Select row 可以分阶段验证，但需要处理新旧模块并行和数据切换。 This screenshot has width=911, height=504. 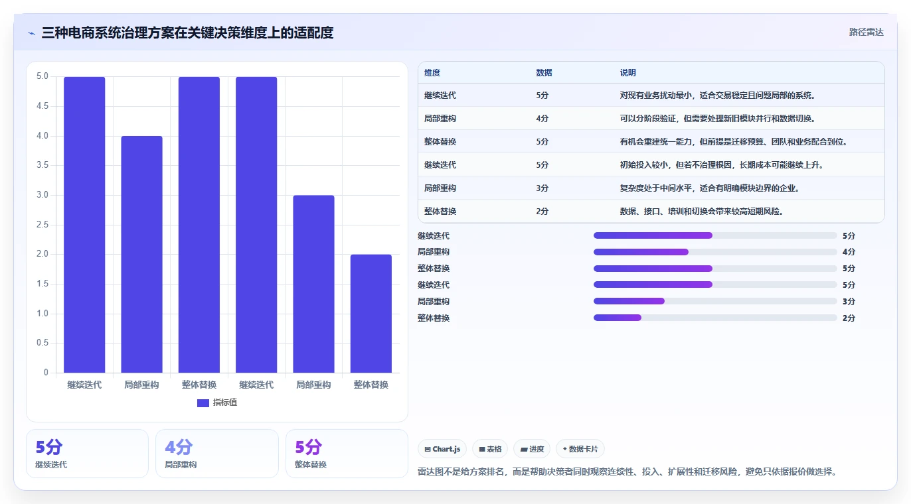pyautogui.click(x=651, y=119)
